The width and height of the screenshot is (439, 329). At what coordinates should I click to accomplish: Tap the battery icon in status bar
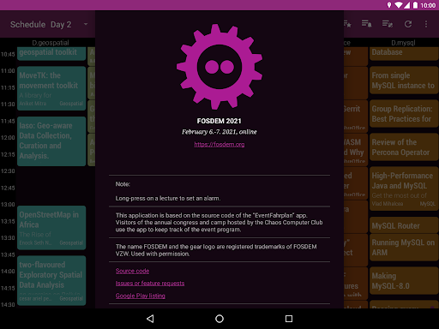(415, 5)
